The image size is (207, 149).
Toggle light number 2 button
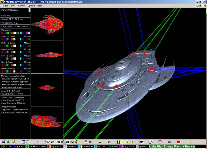click(x=128, y=142)
